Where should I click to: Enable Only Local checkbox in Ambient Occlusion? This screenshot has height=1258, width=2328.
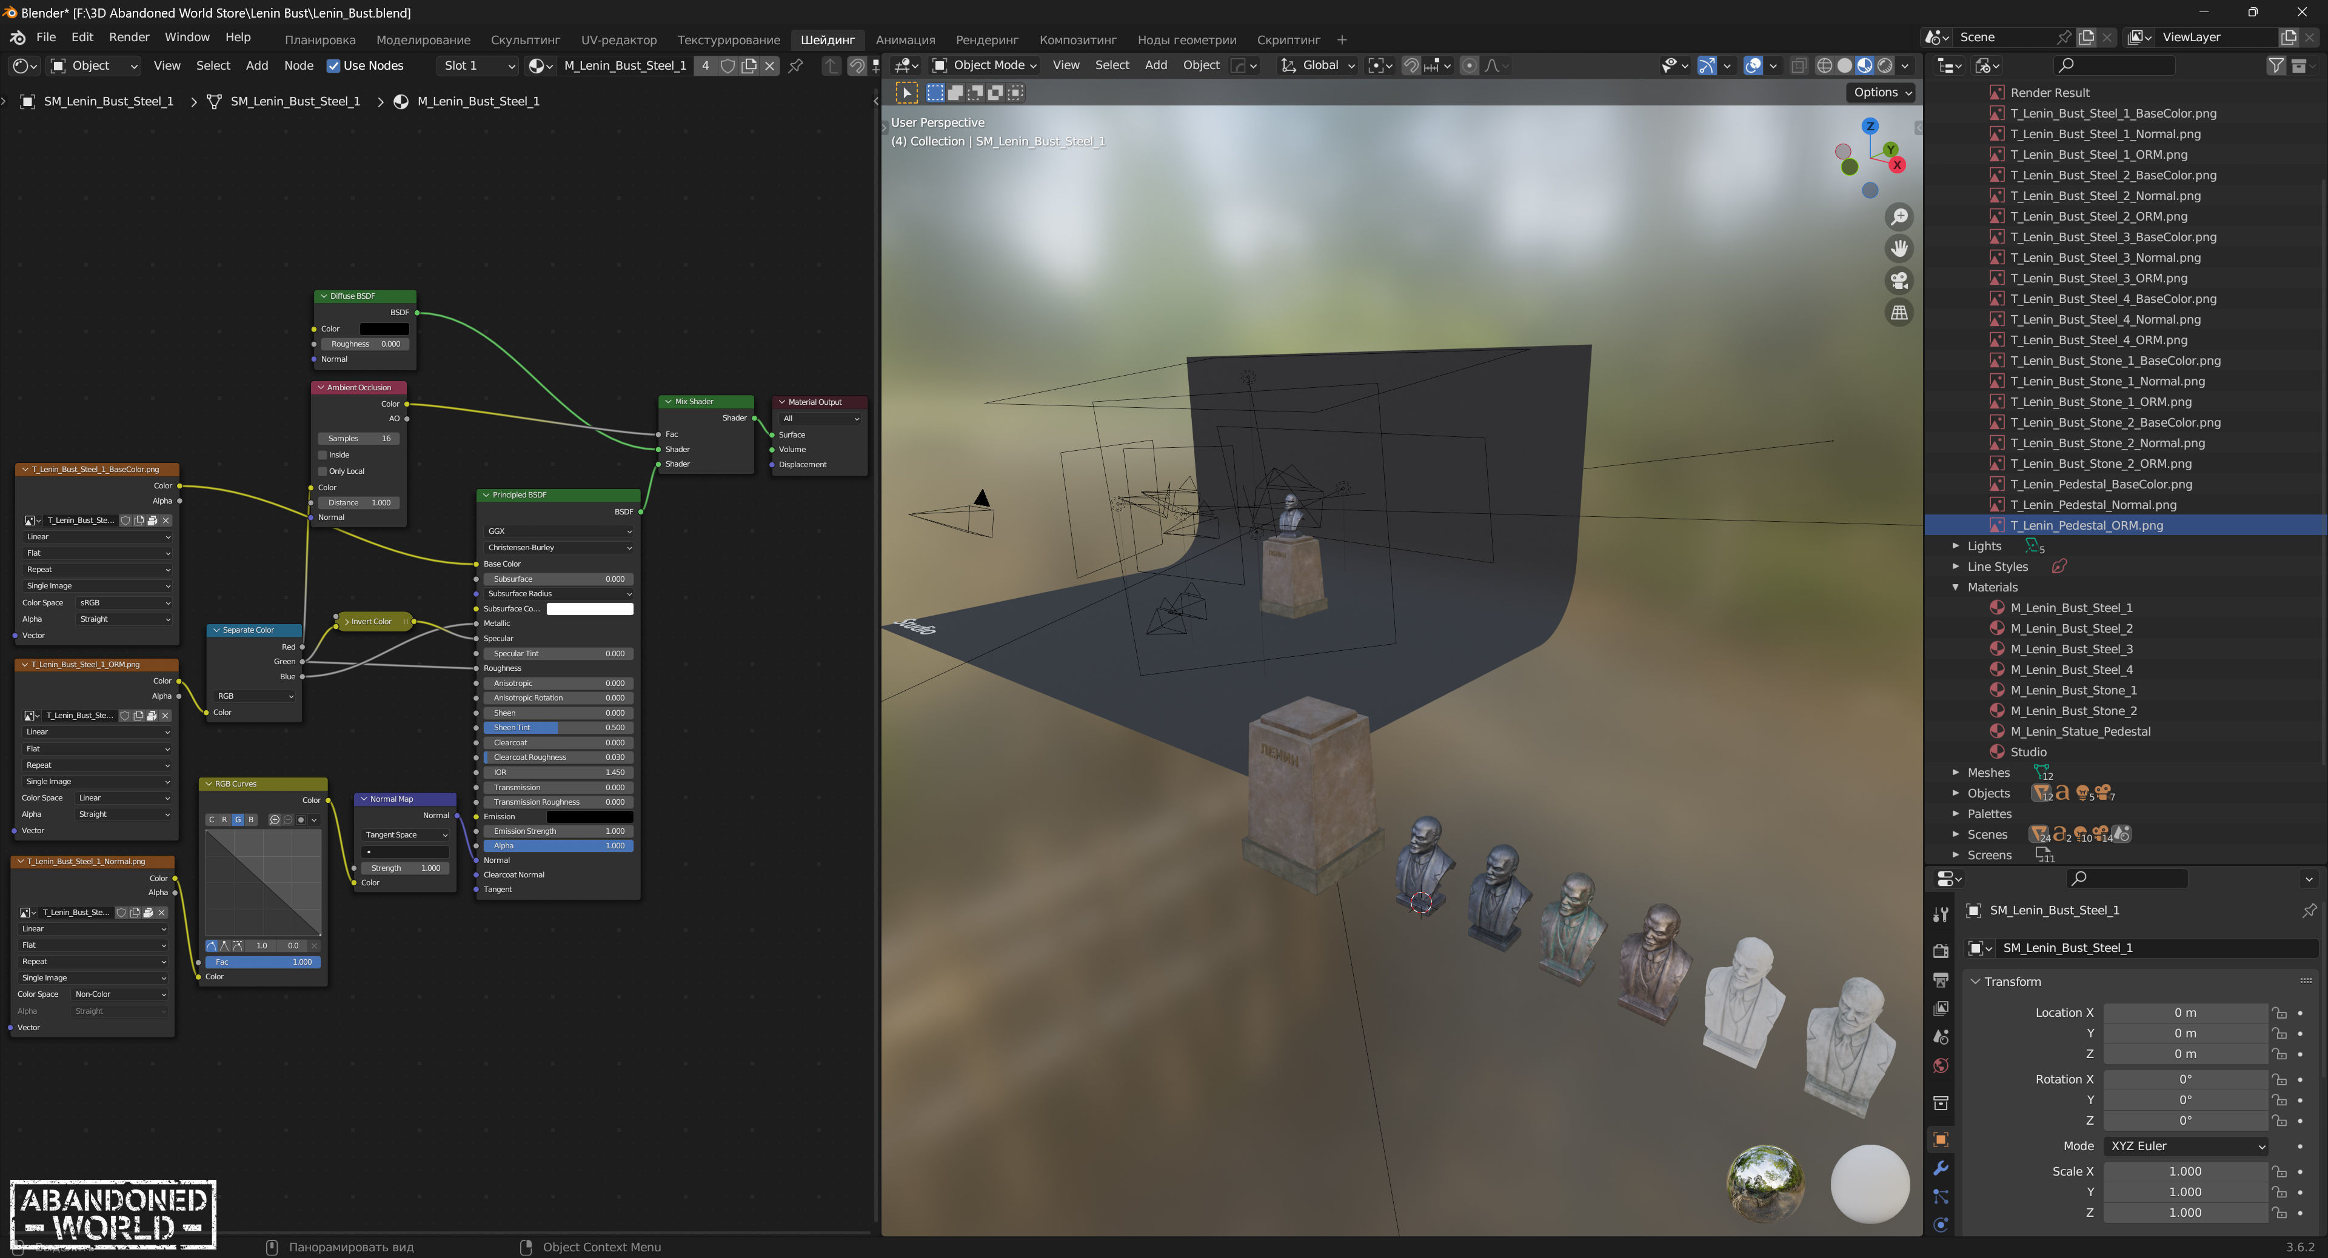(x=323, y=471)
